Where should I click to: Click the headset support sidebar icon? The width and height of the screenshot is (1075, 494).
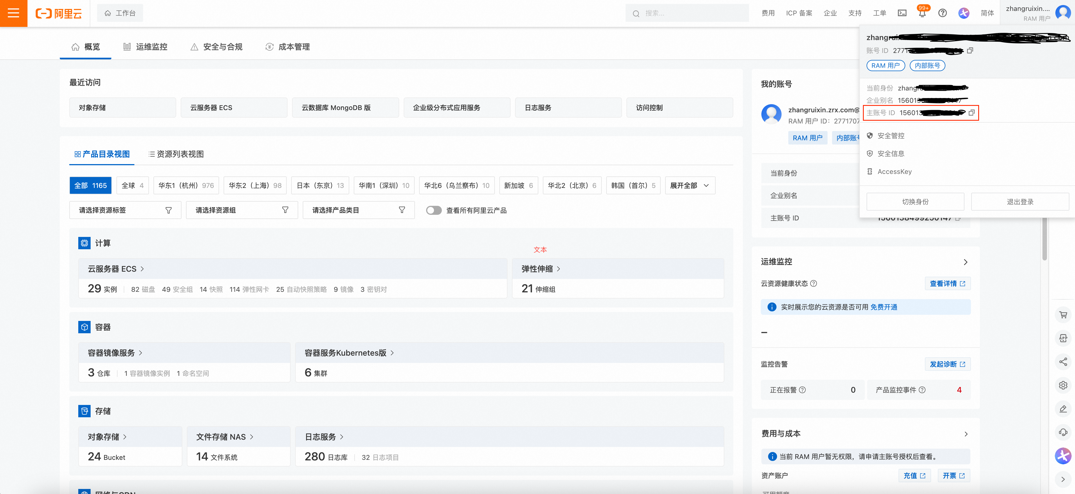pos(1063,432)
